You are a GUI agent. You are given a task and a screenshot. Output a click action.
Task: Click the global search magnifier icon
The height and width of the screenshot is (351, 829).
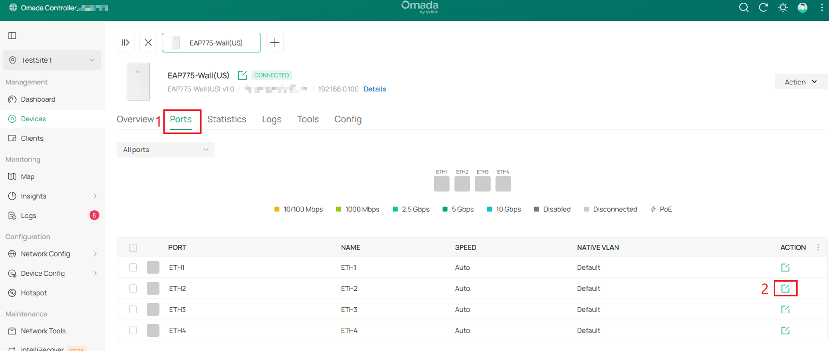(744, 8)
